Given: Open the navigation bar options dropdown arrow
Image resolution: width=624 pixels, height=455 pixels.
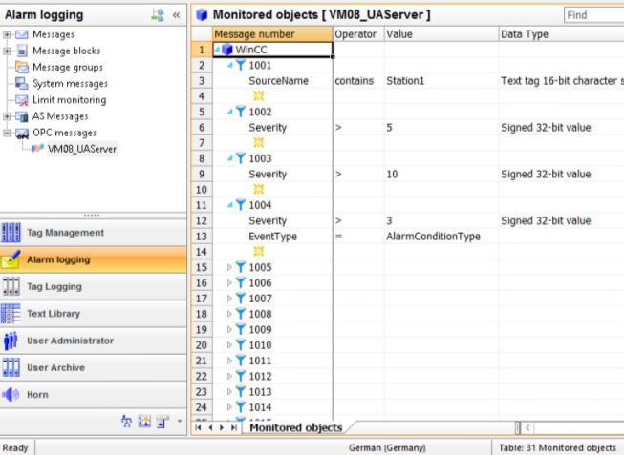Looking at the screenshot, I should [x=179, y=421].
